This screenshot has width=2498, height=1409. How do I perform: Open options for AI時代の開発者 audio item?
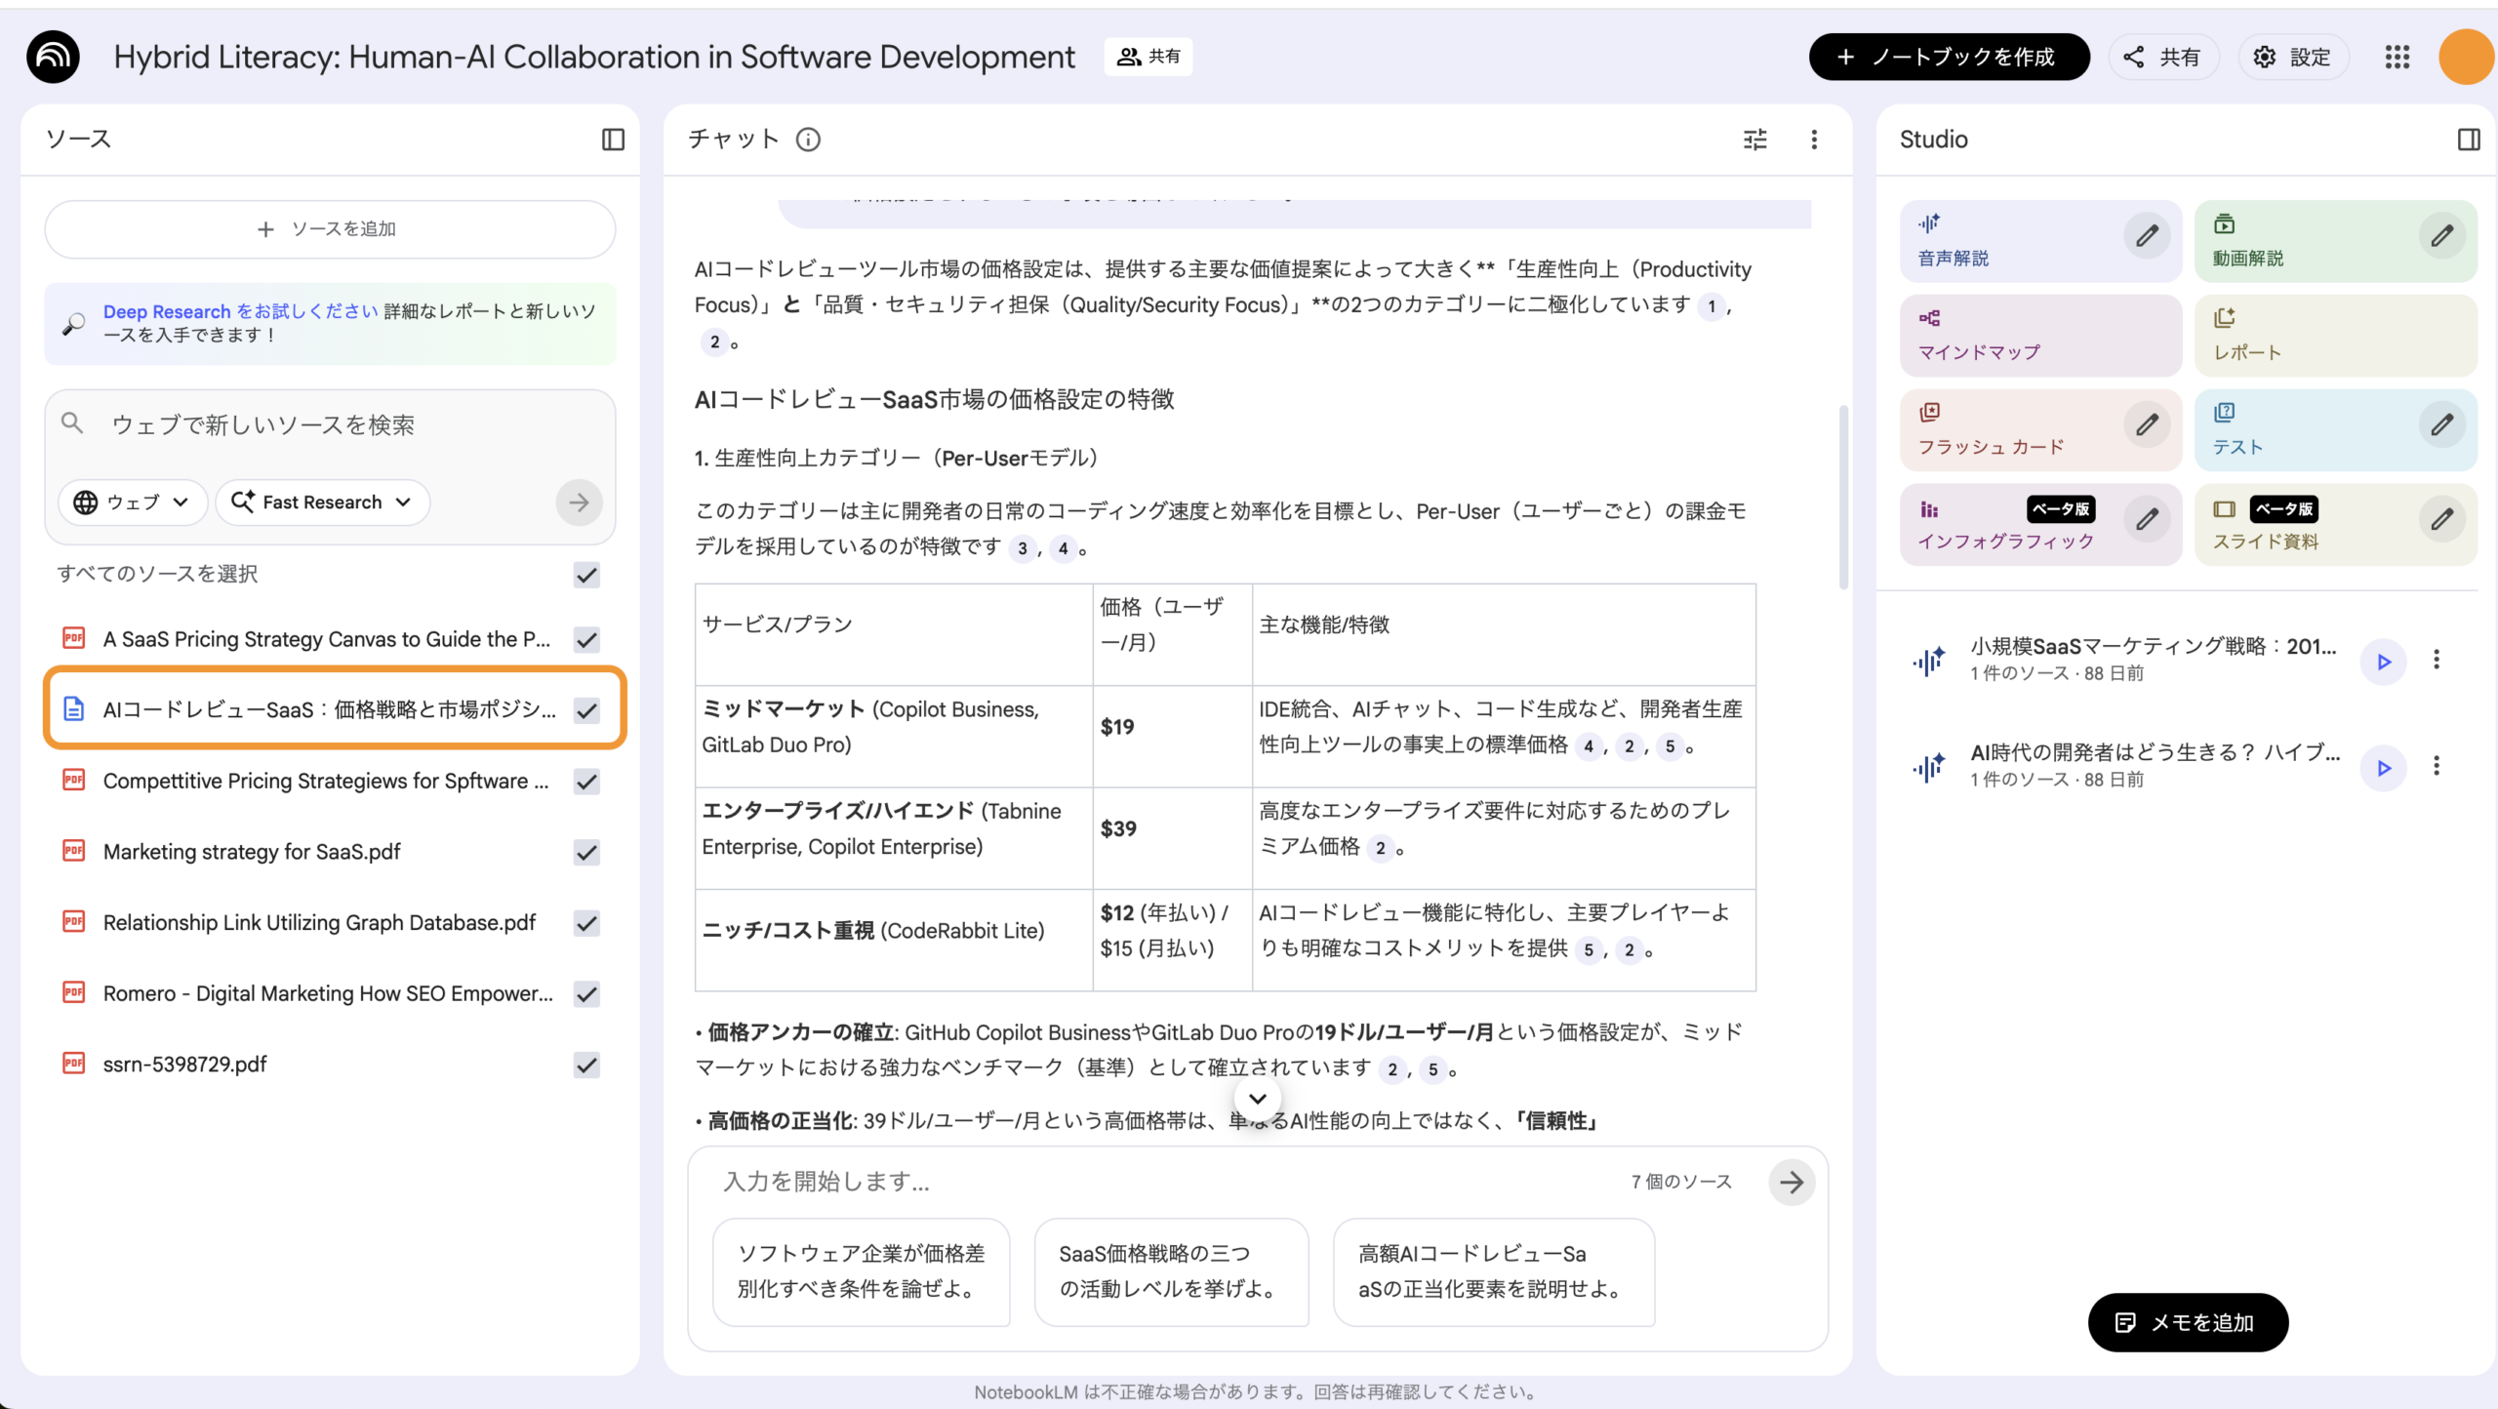[2437, 767]
